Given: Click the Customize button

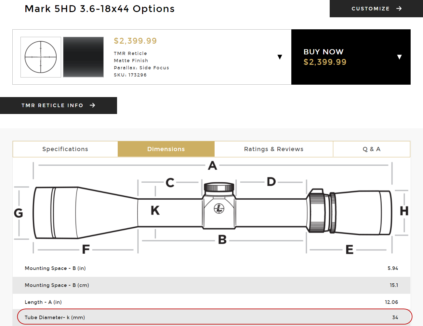Looking at the screenshot, I should (376, 8).
